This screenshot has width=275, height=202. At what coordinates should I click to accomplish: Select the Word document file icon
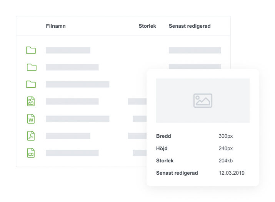pos(31,119)
